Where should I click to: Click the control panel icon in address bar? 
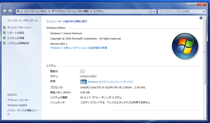click(x=18, y=11)
